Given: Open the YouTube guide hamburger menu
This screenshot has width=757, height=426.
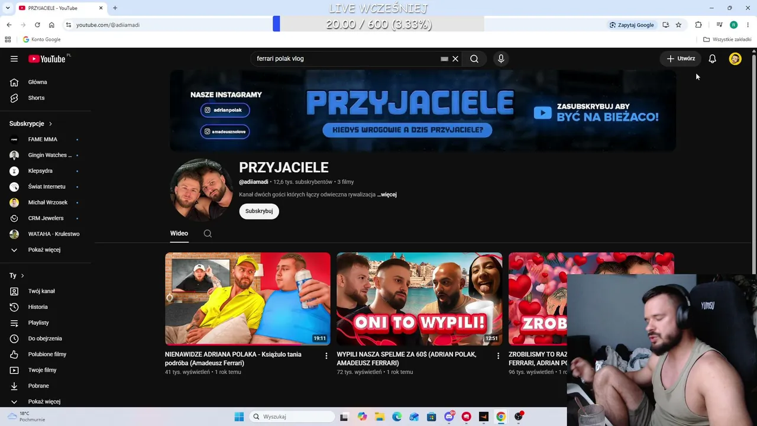Looking at the screenshot, I should click(14, 59).
